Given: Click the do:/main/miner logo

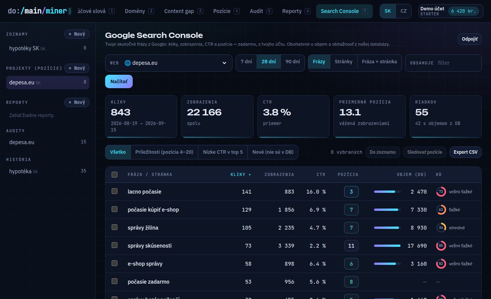Looking at the screenshot, I should (x=40, y=11).
